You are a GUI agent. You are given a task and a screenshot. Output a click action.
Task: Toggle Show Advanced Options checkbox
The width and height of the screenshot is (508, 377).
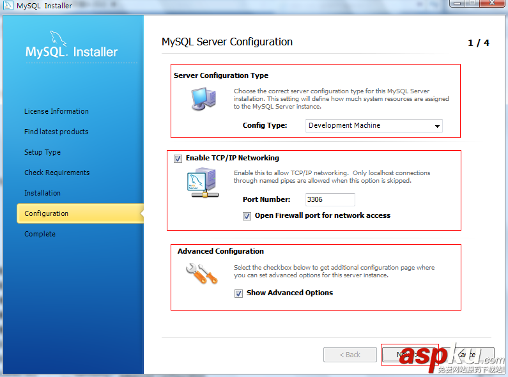pyautogui.click(x=238, y=293)
